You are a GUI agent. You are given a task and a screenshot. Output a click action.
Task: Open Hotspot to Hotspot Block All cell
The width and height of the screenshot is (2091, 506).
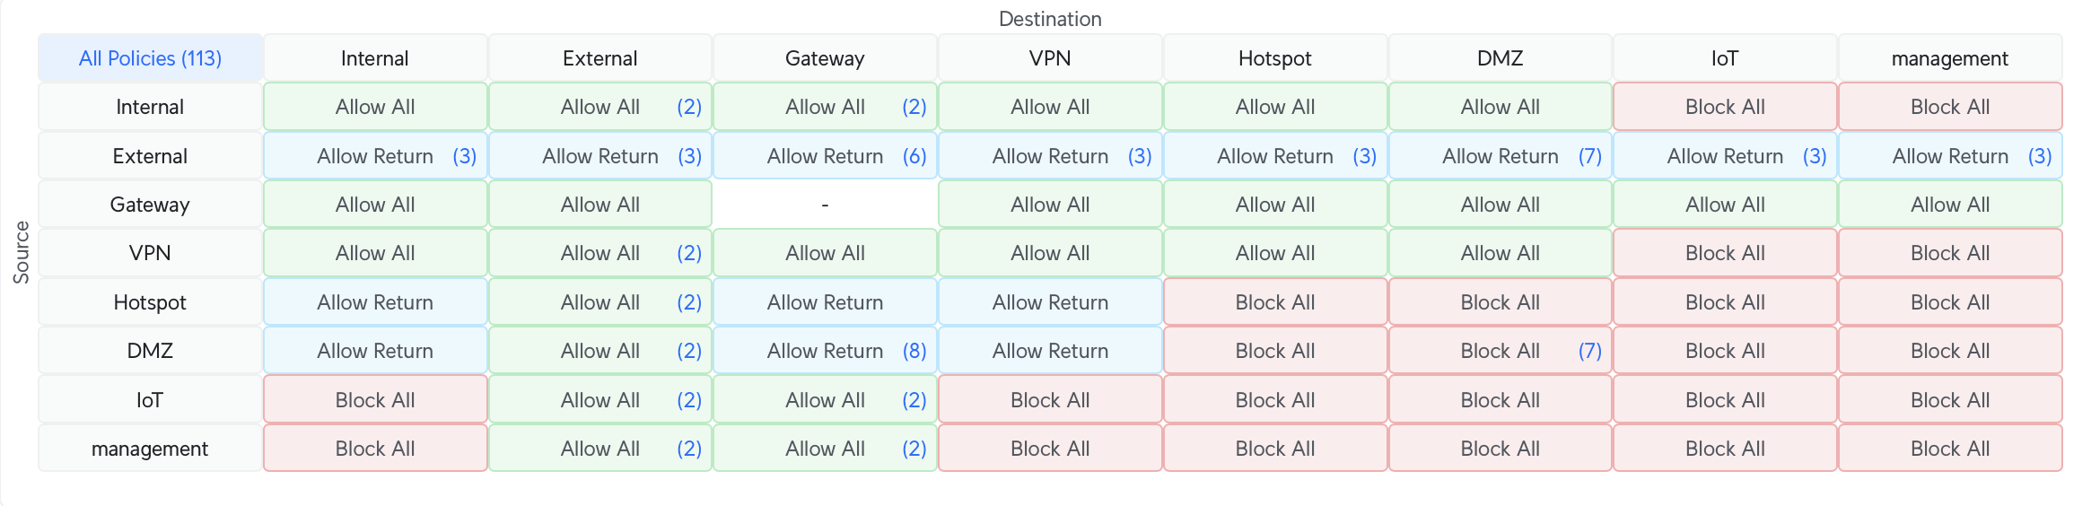tap(1274, 302)
